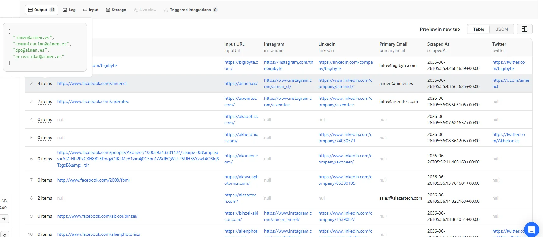Open the Output tab

[41, 10]
